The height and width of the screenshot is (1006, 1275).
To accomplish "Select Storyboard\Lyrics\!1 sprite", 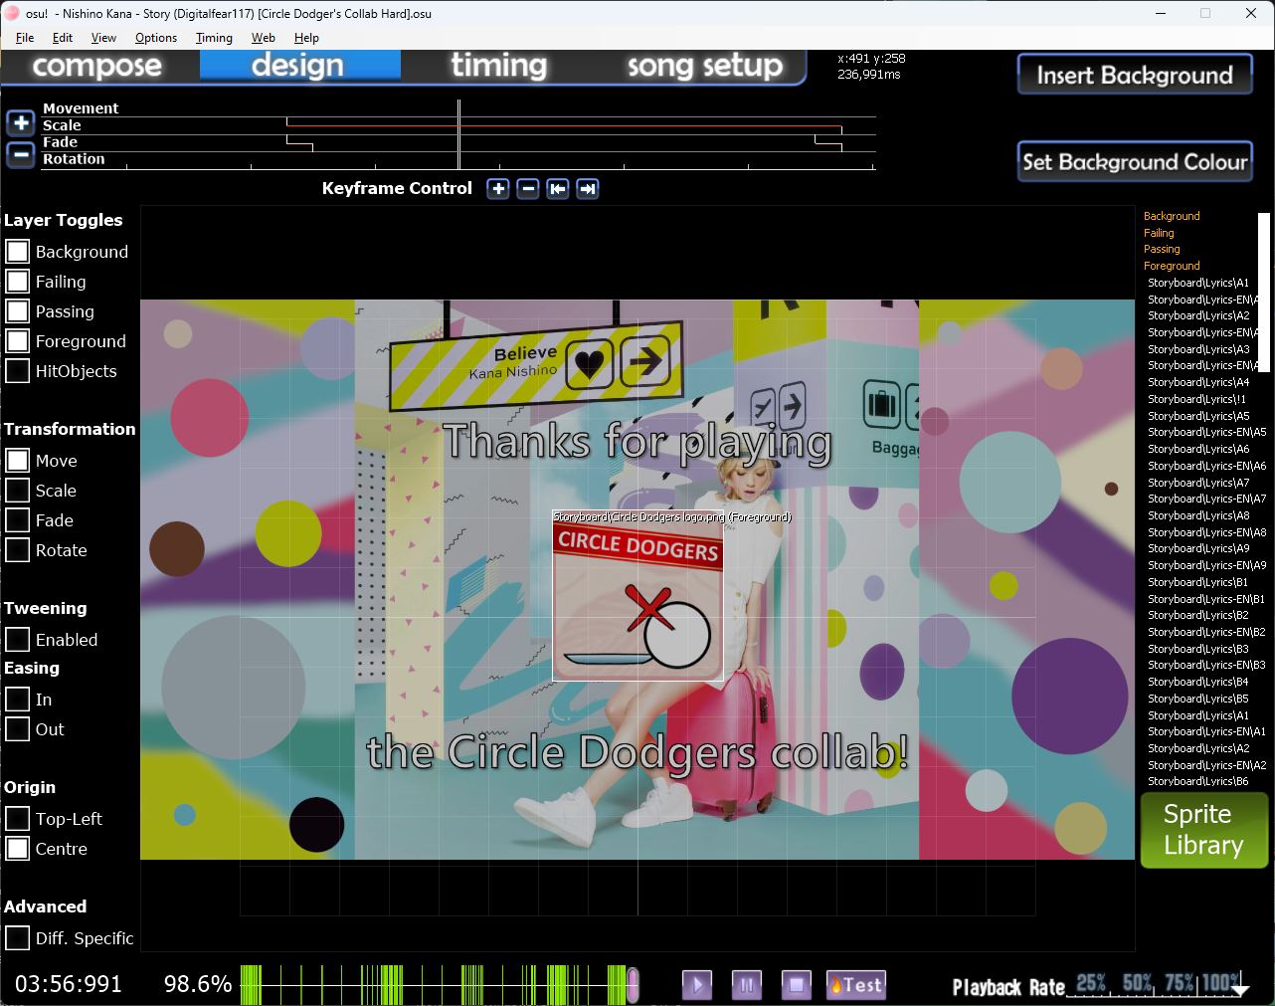I will pos(1196,399).
